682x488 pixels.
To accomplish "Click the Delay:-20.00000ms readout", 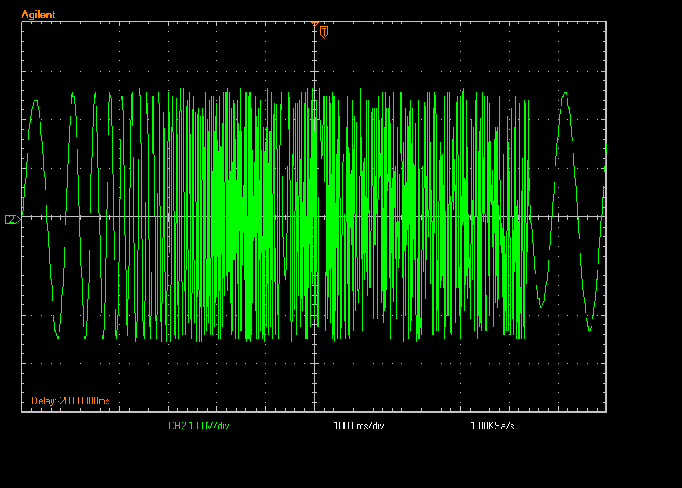I will 71,401.
